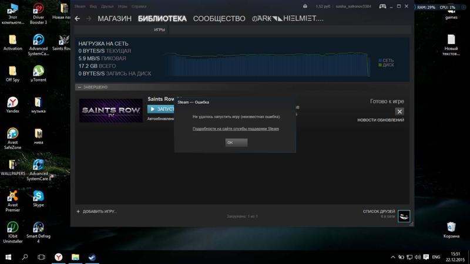Open the СООБЩЕСТВО tab
The image size is (470, 264).
219,19
